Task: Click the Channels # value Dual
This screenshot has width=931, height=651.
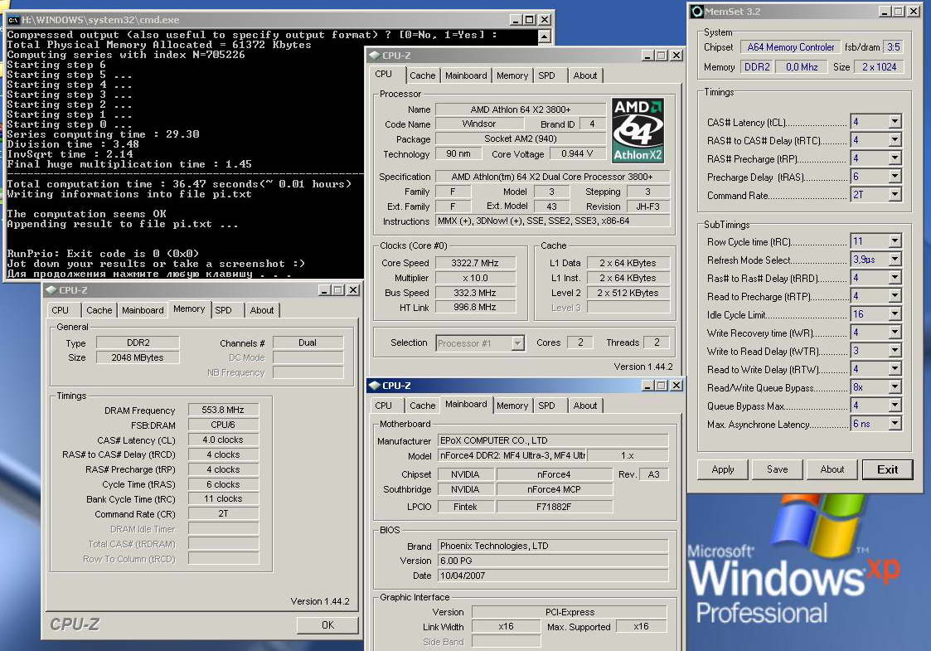Action: coord(308,343)
